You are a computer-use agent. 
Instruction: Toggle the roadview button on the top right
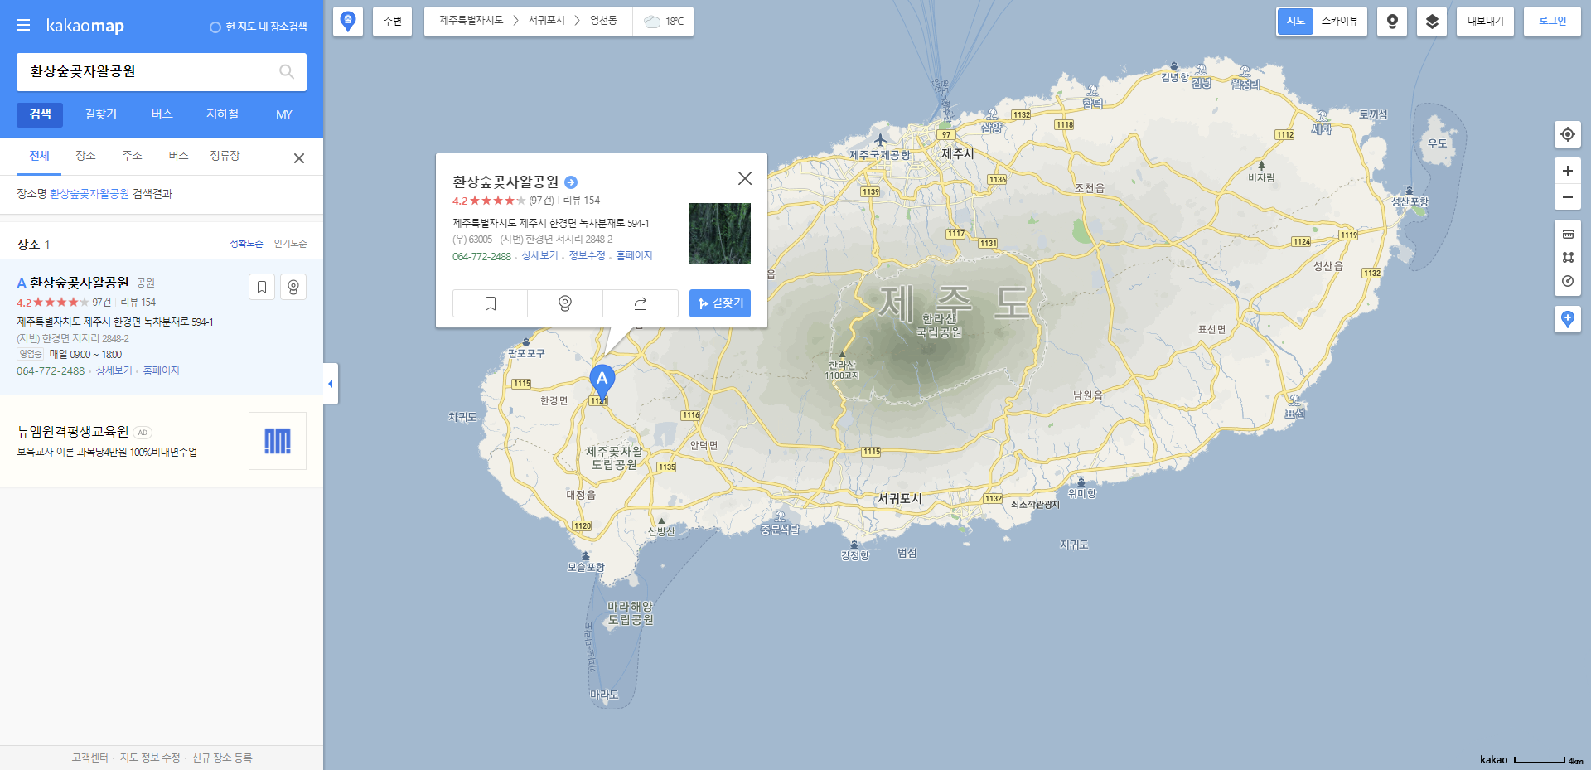1392,22
